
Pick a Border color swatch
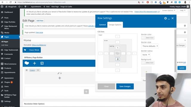(x=148, y=38)
